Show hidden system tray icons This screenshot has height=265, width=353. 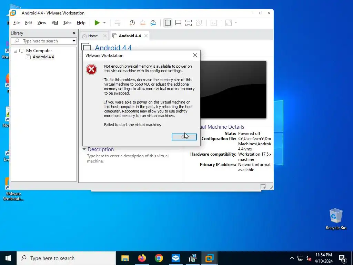(x=292, y=258)
